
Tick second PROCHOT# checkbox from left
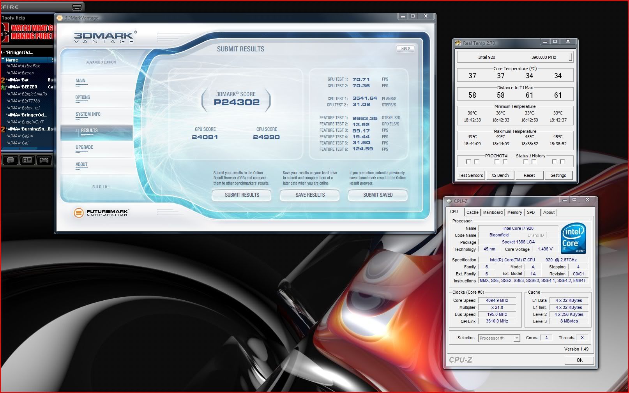click(x=477, y=162)
